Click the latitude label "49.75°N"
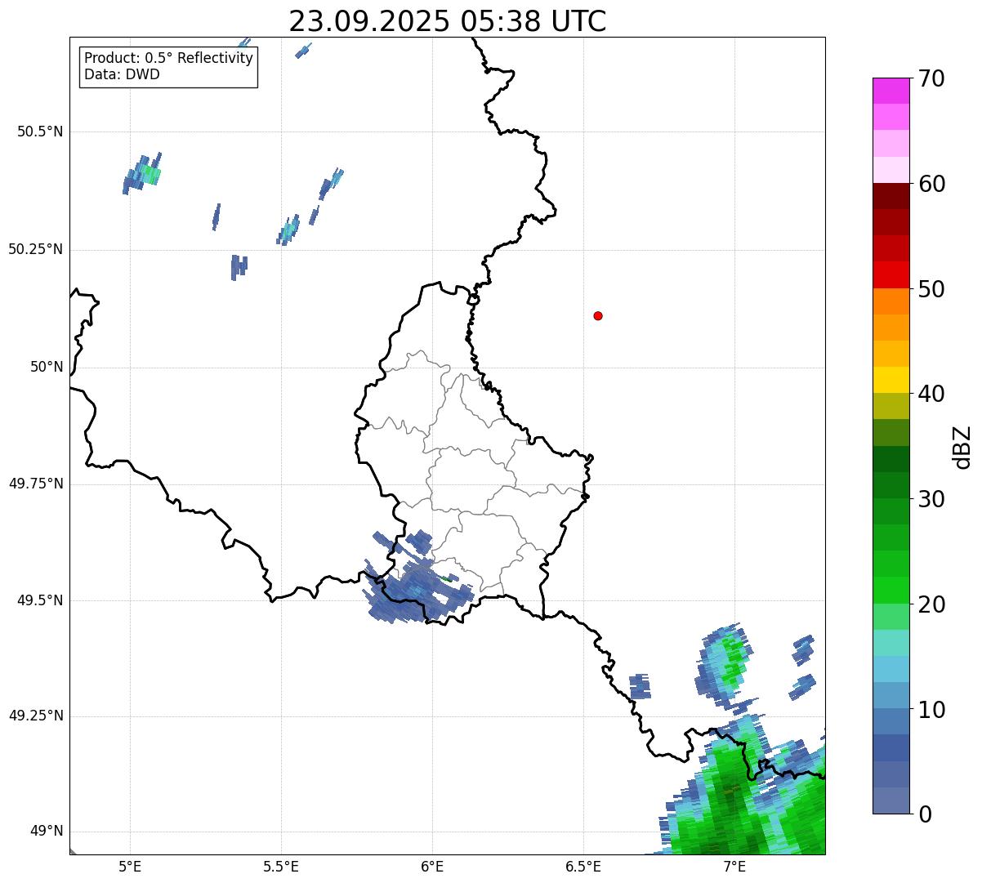This screenshot has height=883, width=982. pyautogui.click(x=36, y=484)
